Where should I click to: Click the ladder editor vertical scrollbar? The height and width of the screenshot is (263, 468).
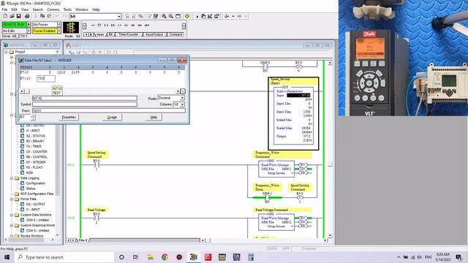pos(330,149)
